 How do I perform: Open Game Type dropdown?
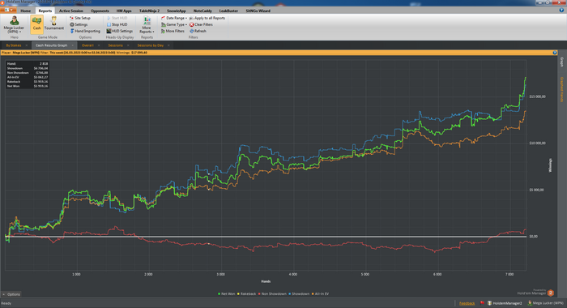click(174, 24)
